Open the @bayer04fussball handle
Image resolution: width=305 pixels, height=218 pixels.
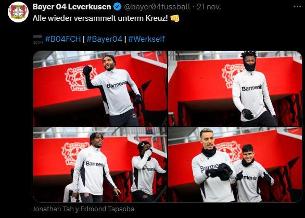[157, 7]
